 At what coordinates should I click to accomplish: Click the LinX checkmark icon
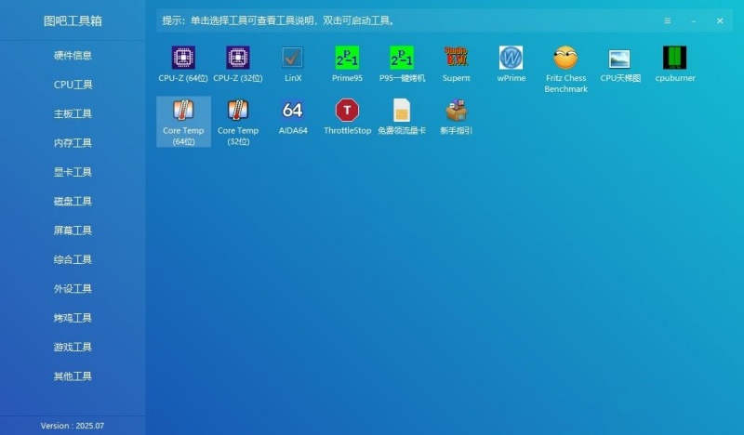pyautogui.click(x=292, y=58)
